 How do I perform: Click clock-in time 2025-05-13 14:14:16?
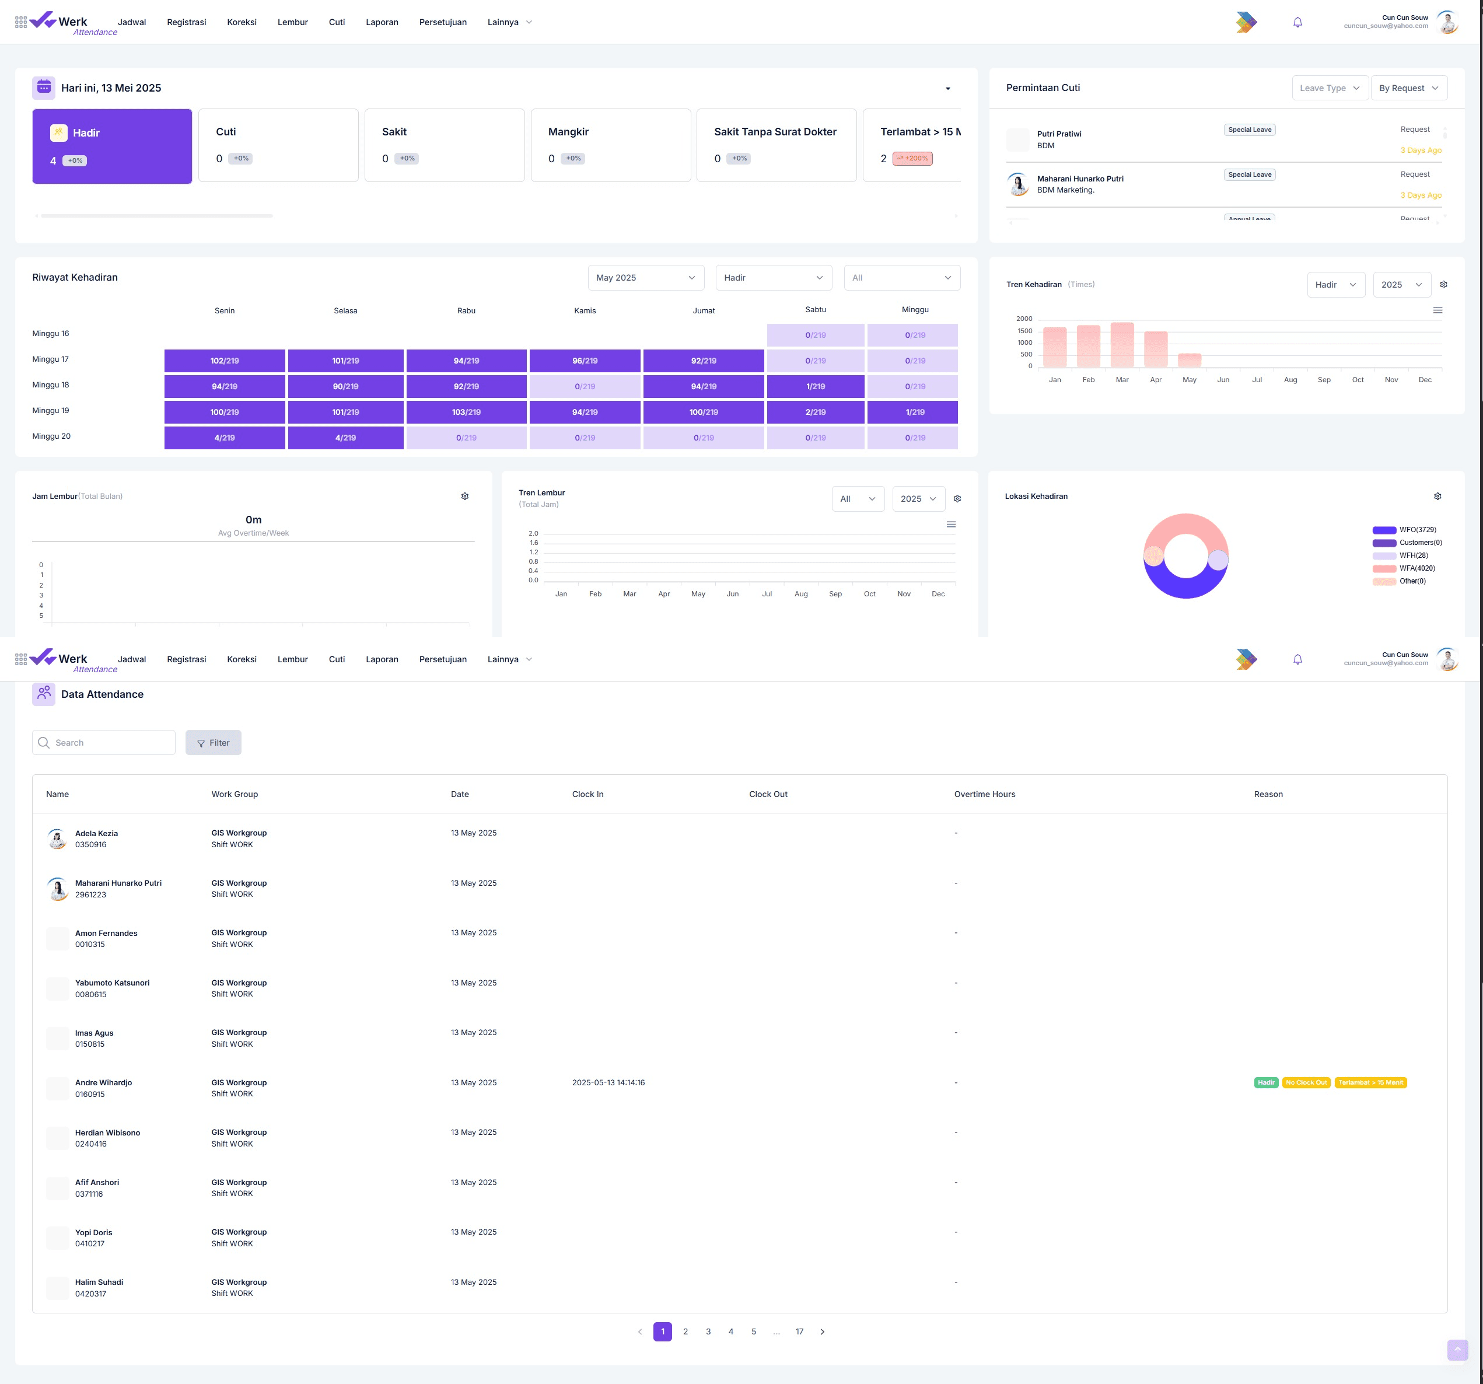pyautogui.click(x=608, y=1082)
